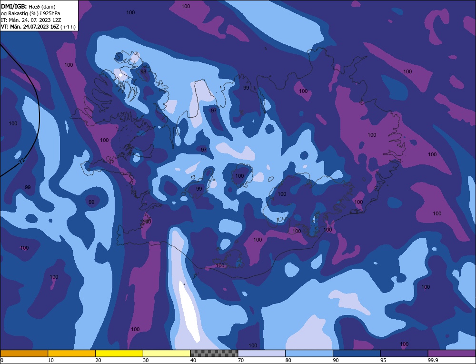Select the lavender 70–80 legend swatch
This screenshot has height=364, width=476.
(262, 353)
